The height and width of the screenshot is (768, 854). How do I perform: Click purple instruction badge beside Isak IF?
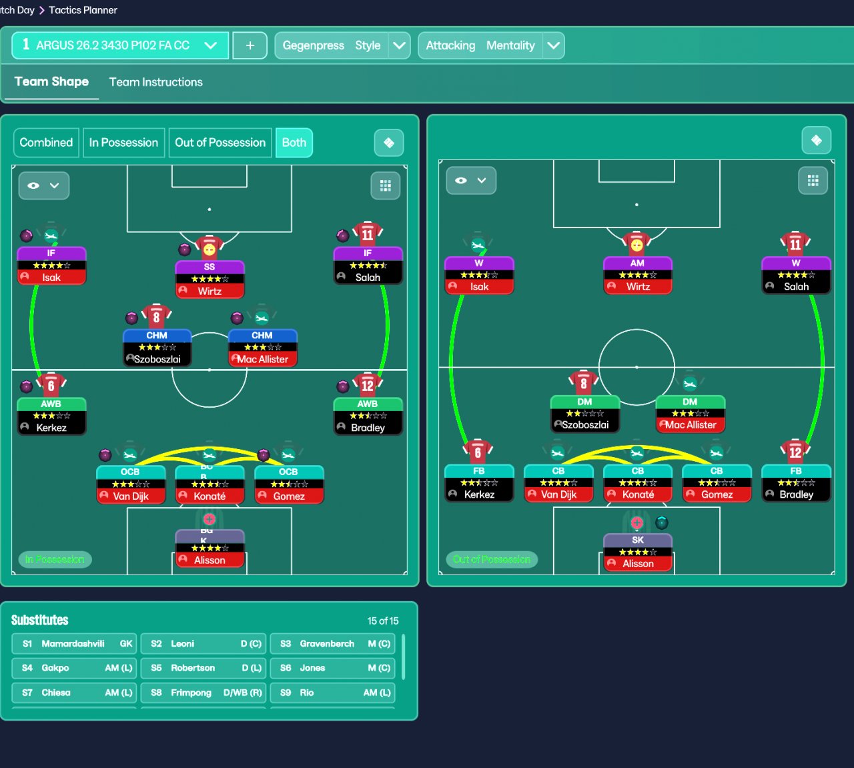pyautogui.click(x=27, y=236)
